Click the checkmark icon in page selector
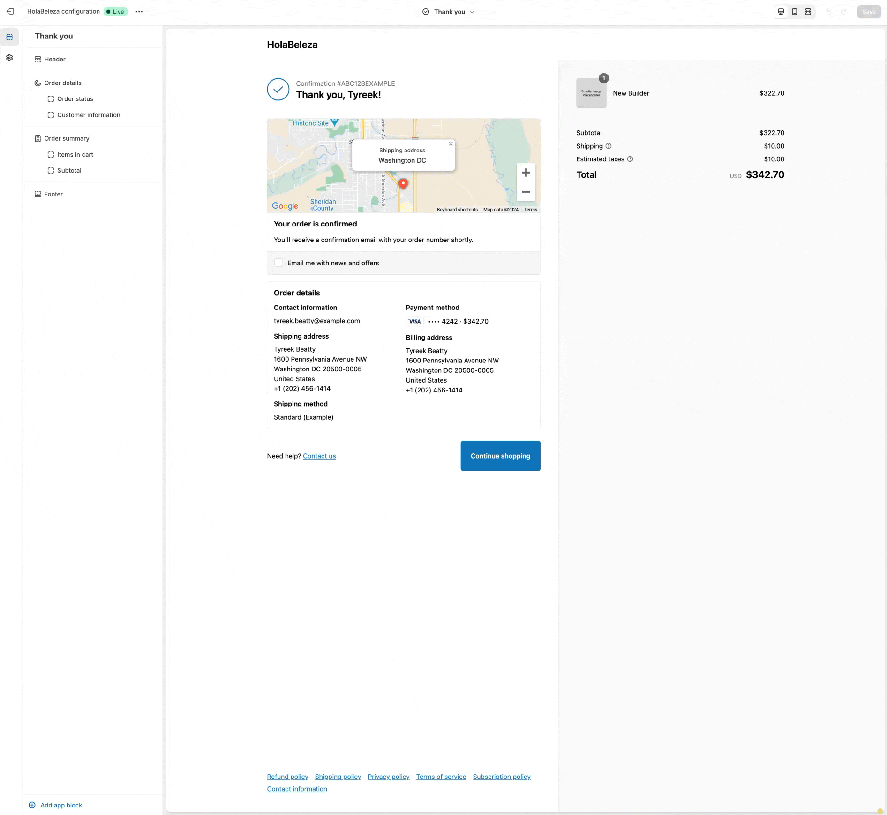 coord(426,12)
